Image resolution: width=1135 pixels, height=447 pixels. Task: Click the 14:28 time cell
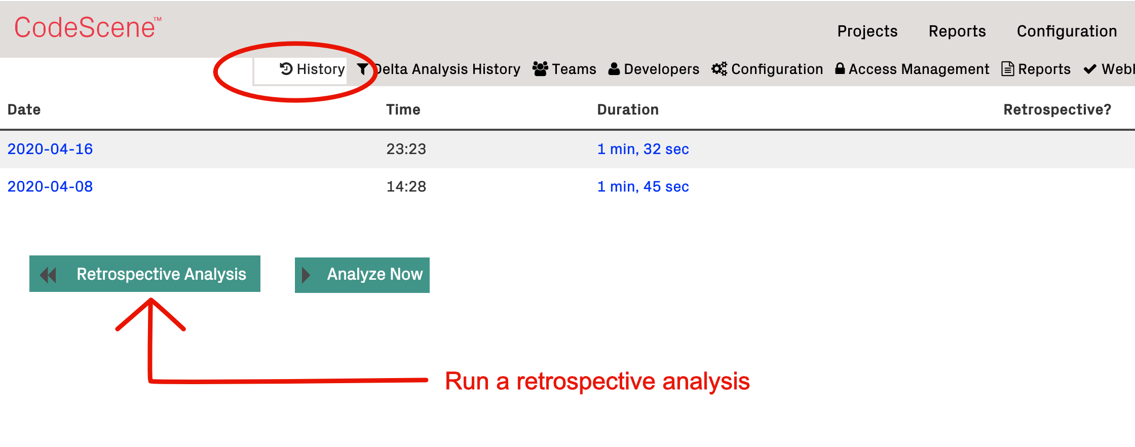[406, 187]
